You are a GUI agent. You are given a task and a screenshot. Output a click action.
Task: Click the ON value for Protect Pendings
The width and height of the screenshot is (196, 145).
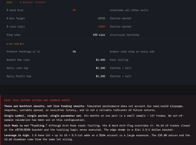(74, 52)
